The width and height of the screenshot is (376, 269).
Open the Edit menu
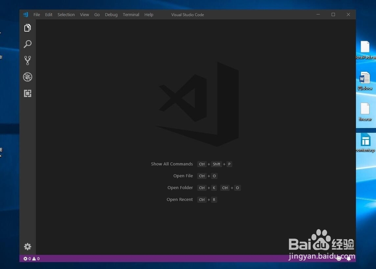[49, 15]
